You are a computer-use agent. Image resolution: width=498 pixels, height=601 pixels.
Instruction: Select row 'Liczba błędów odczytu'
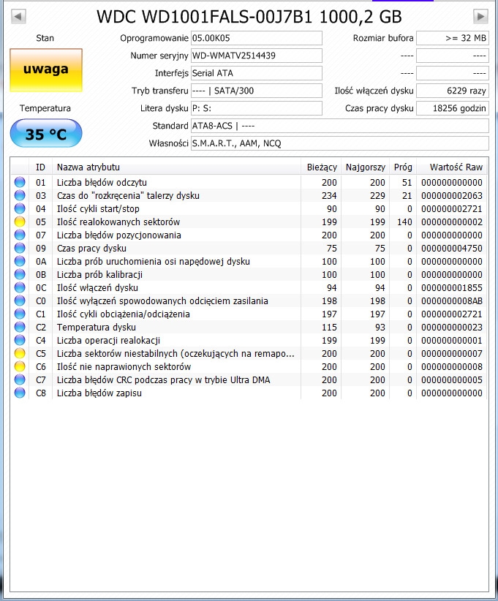click(249, 183)
